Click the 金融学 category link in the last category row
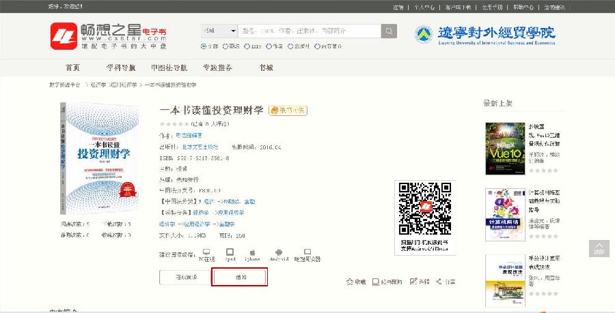 pyautogui.click(x=226, y=224)
